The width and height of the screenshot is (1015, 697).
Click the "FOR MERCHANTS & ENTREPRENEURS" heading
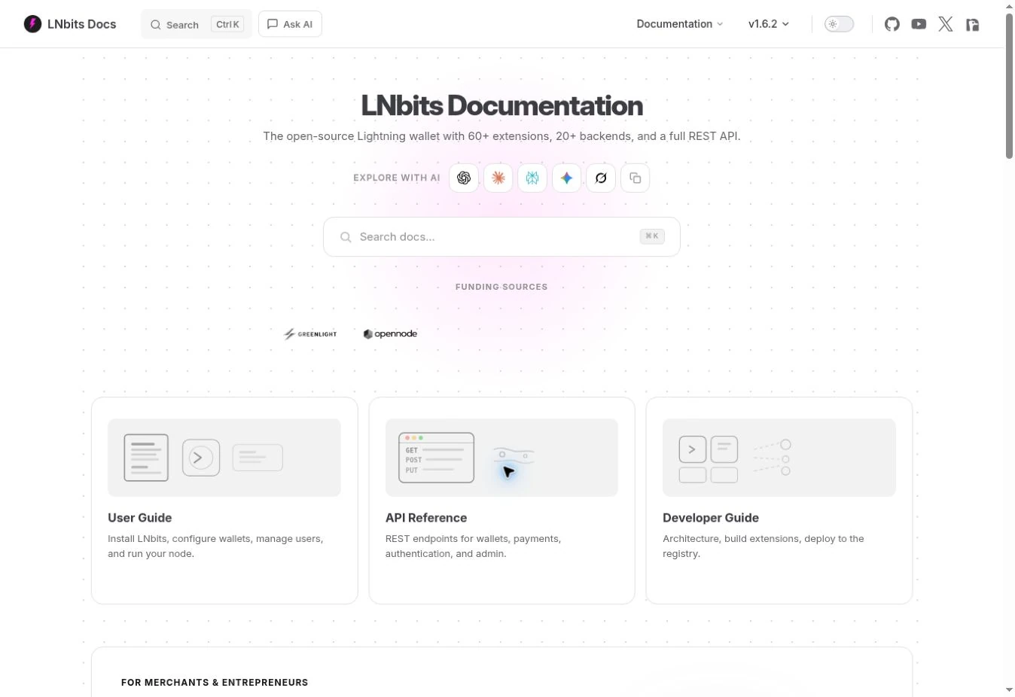click(215, 683)
